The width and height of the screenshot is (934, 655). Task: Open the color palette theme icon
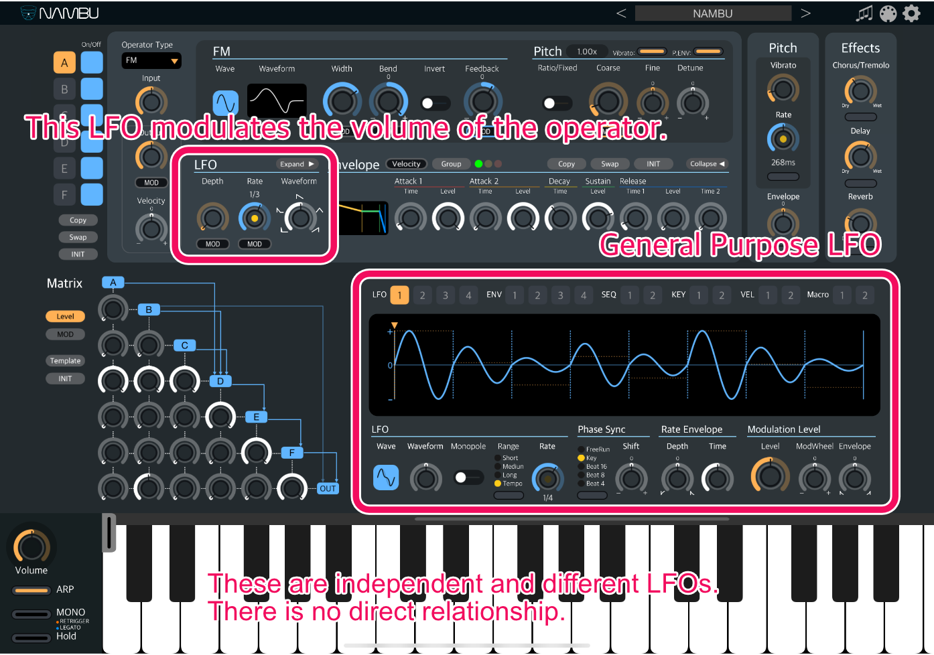(888, 13)
